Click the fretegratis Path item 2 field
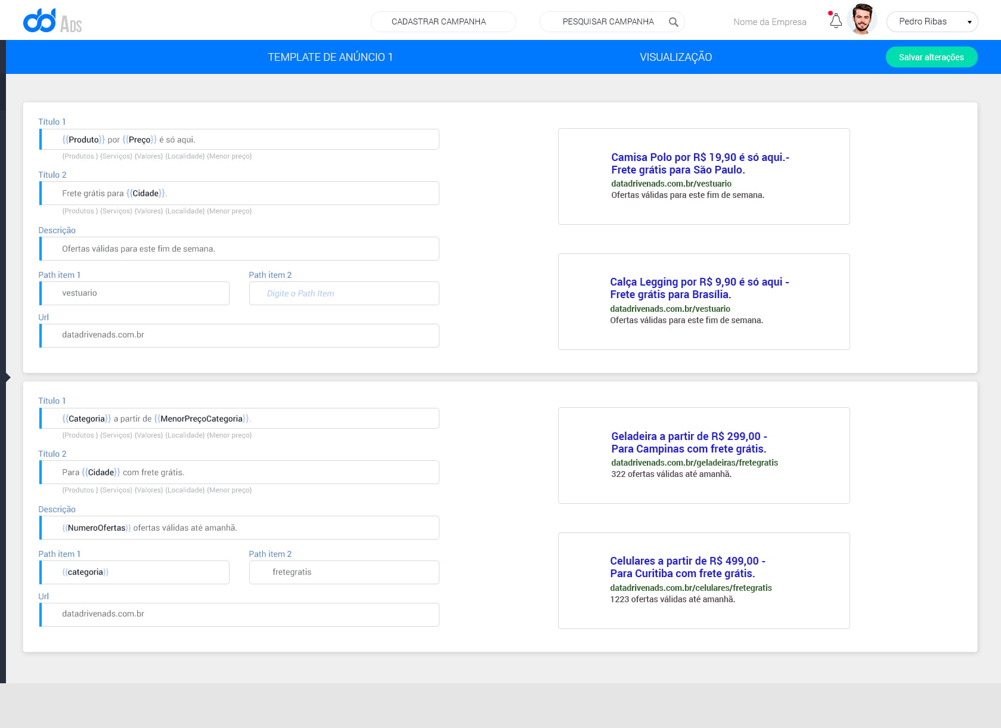Image resolution: width=1001 pixels, height=728 pixels. pos(344,572)
